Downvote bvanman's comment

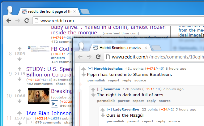(x=93, y=95)
